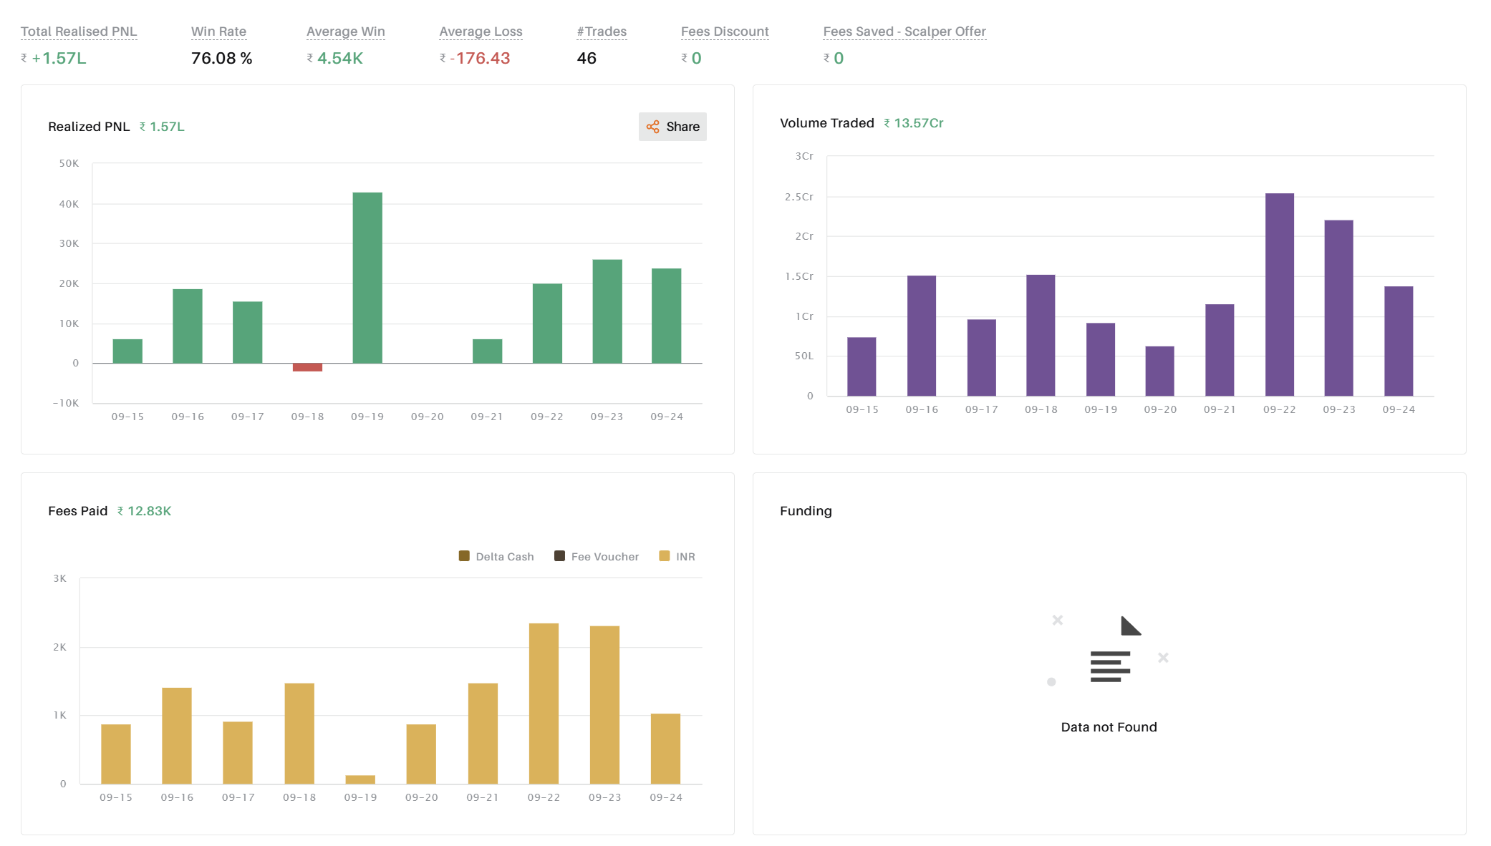Toggle the INR legend item
The image size is (1491, 846).
point(677,556)
